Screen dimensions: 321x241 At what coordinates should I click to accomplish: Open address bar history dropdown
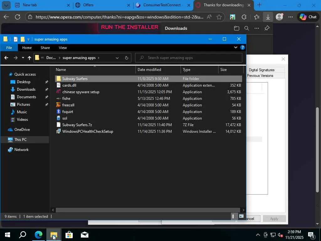(117, 58)
